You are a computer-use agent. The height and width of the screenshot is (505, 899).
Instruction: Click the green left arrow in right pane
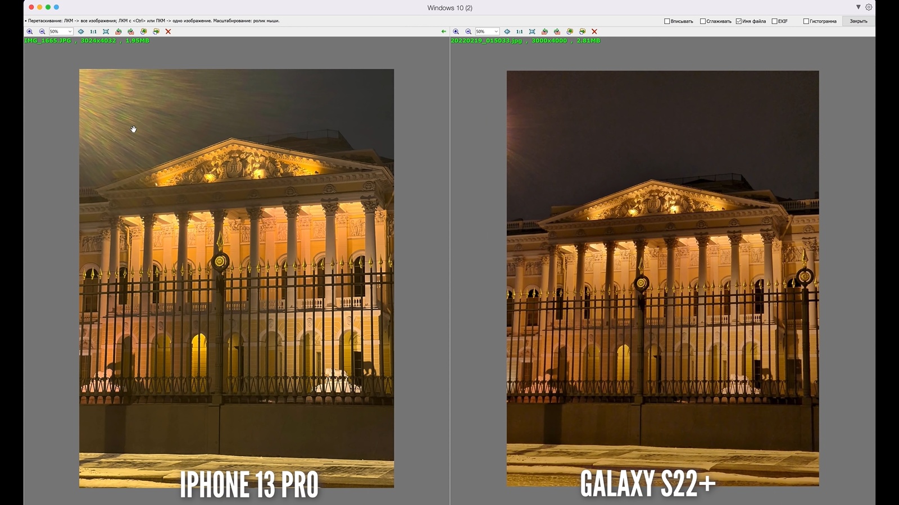[x=444, y=31]
